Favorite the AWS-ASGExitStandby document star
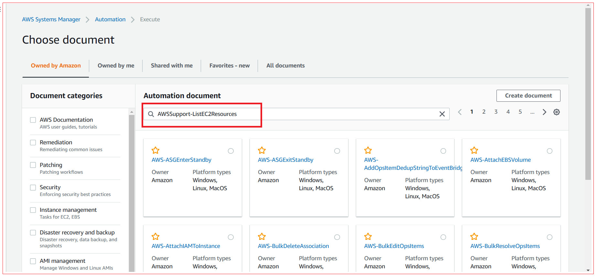The width and height of the screenshot is (597, 278). (x=262, y=150)
